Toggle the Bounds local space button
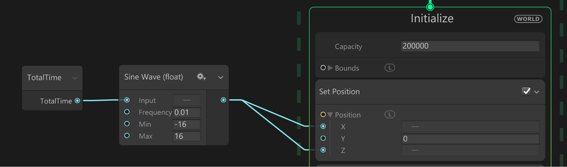This screenshot has width=567, height=167. pos(389,68)
